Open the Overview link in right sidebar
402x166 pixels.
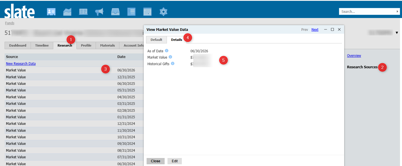tap(354, 56)
